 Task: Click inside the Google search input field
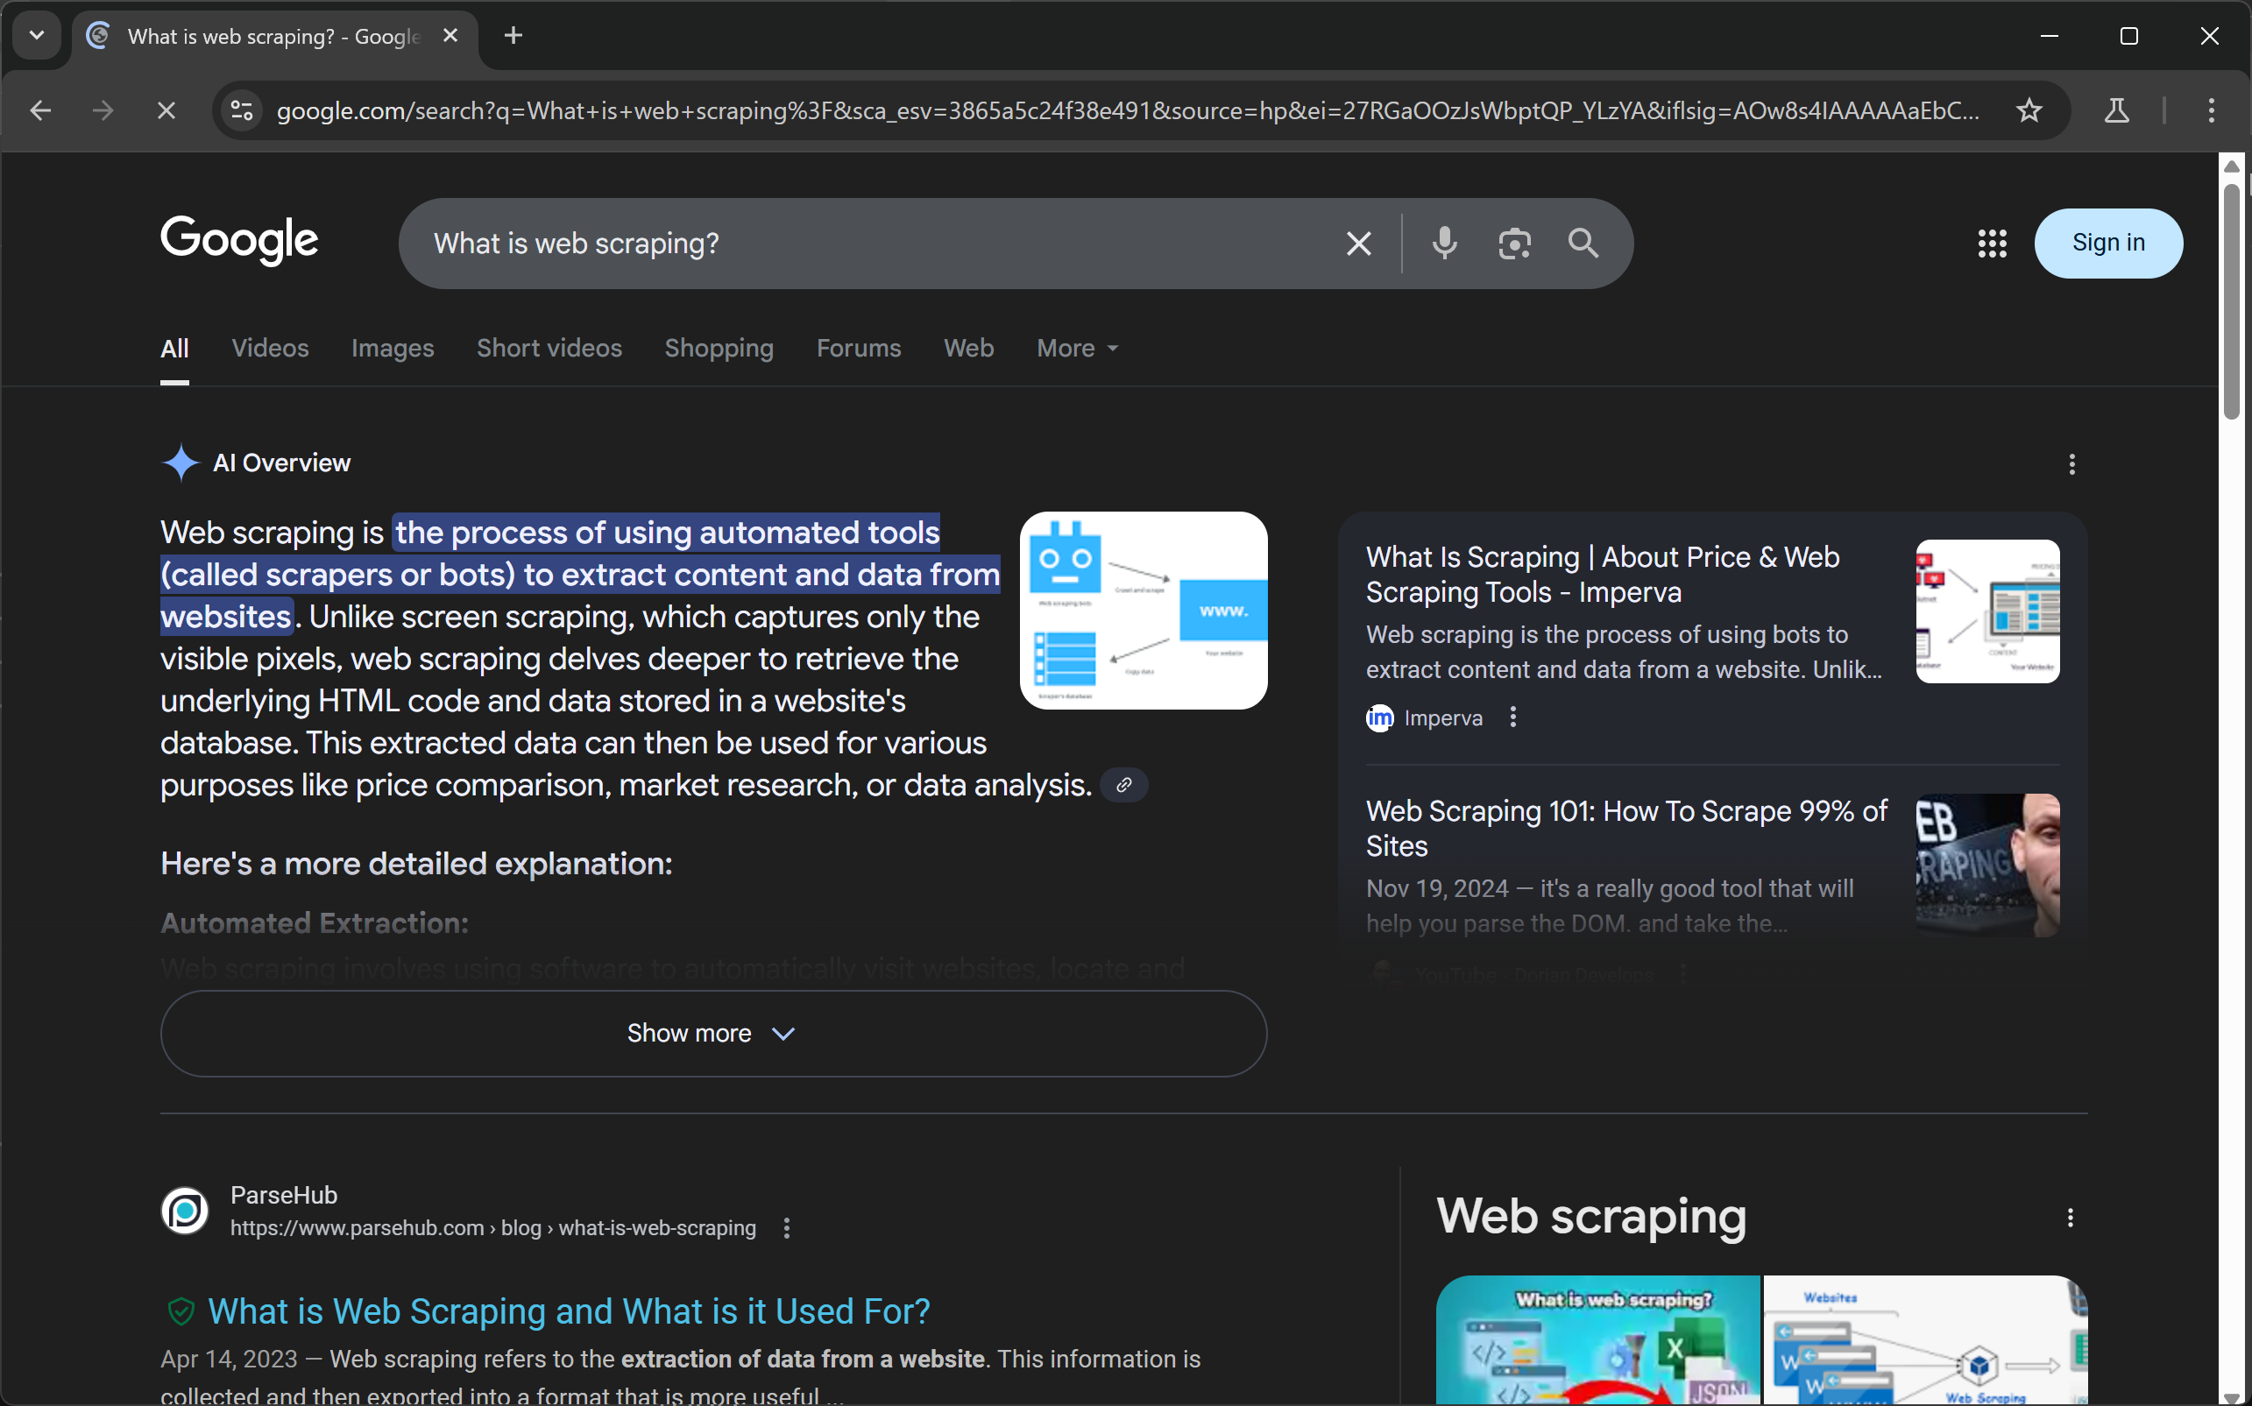tap(875, 244)
